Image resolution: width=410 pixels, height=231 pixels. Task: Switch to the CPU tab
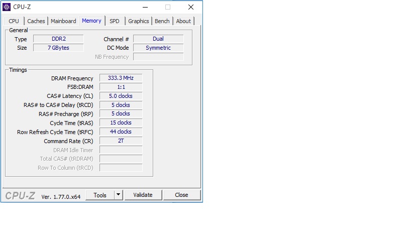tap(14, 21)
